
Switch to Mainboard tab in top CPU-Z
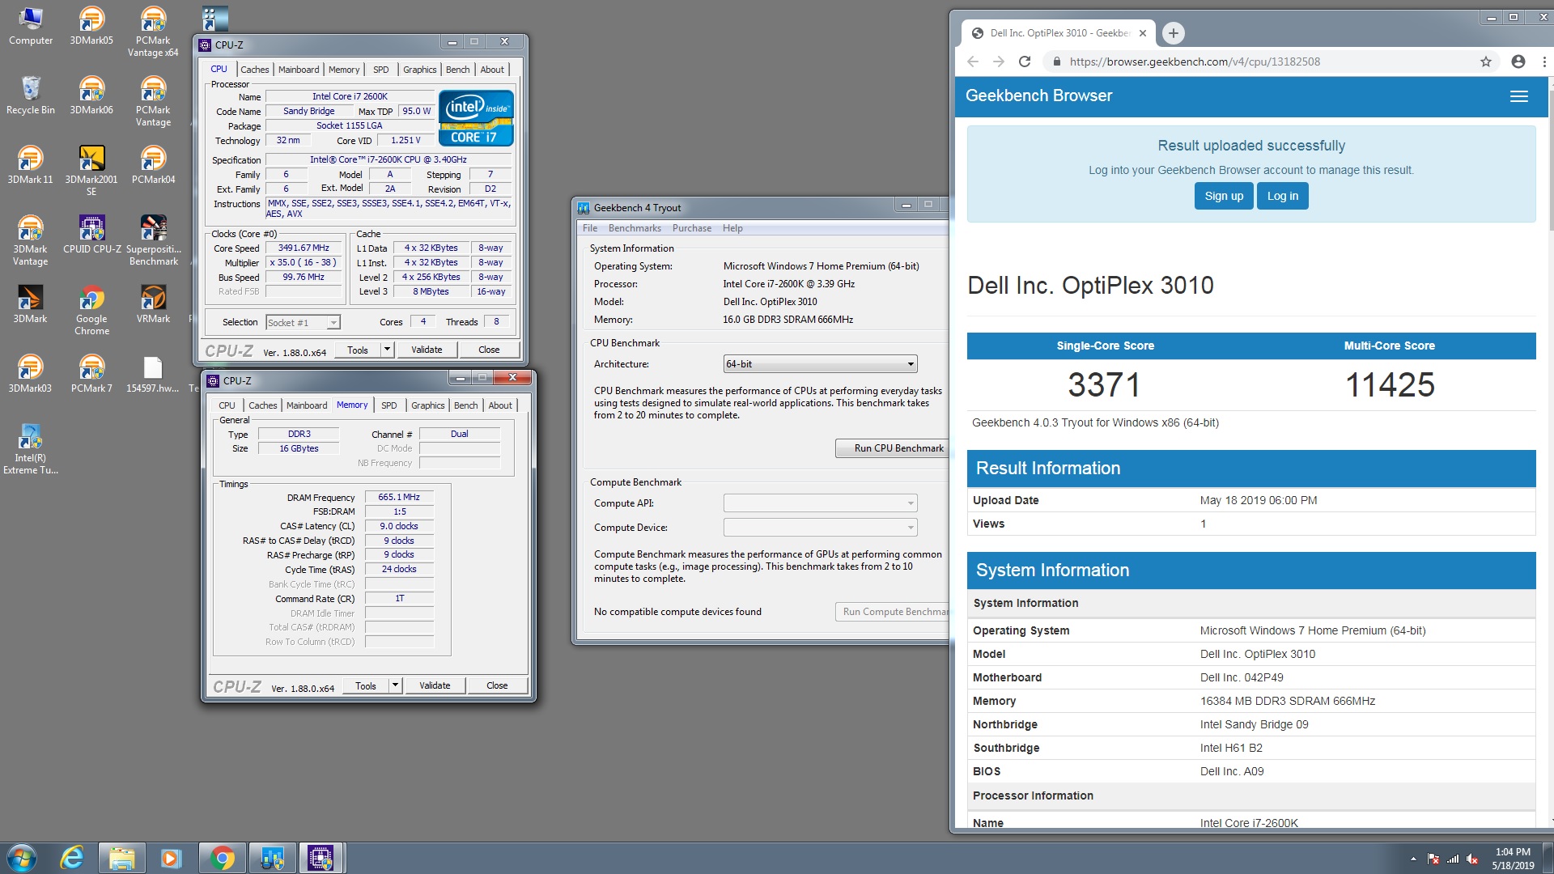tap(299, 70)
